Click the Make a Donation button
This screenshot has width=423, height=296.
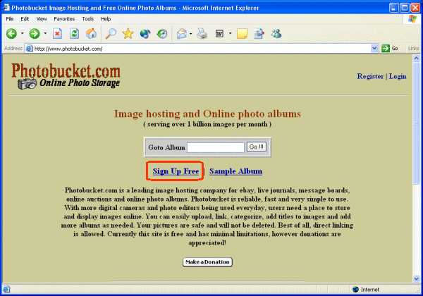coord(207,262)
